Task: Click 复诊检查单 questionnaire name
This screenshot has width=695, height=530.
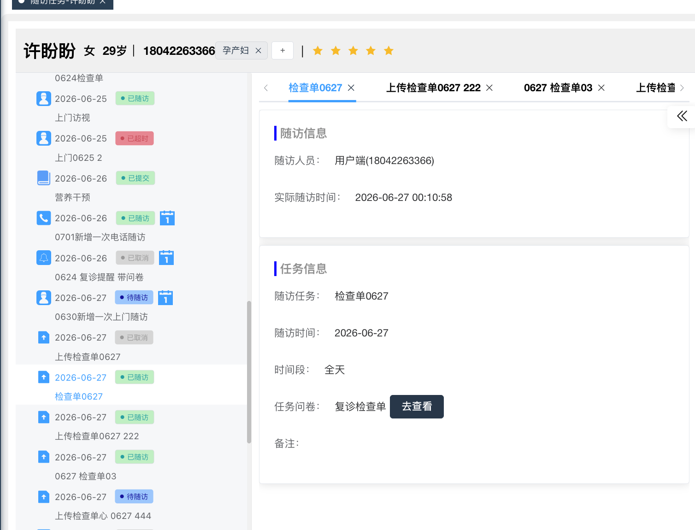Action: (360, 406)
